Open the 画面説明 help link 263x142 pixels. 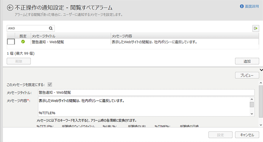point(252,6)
